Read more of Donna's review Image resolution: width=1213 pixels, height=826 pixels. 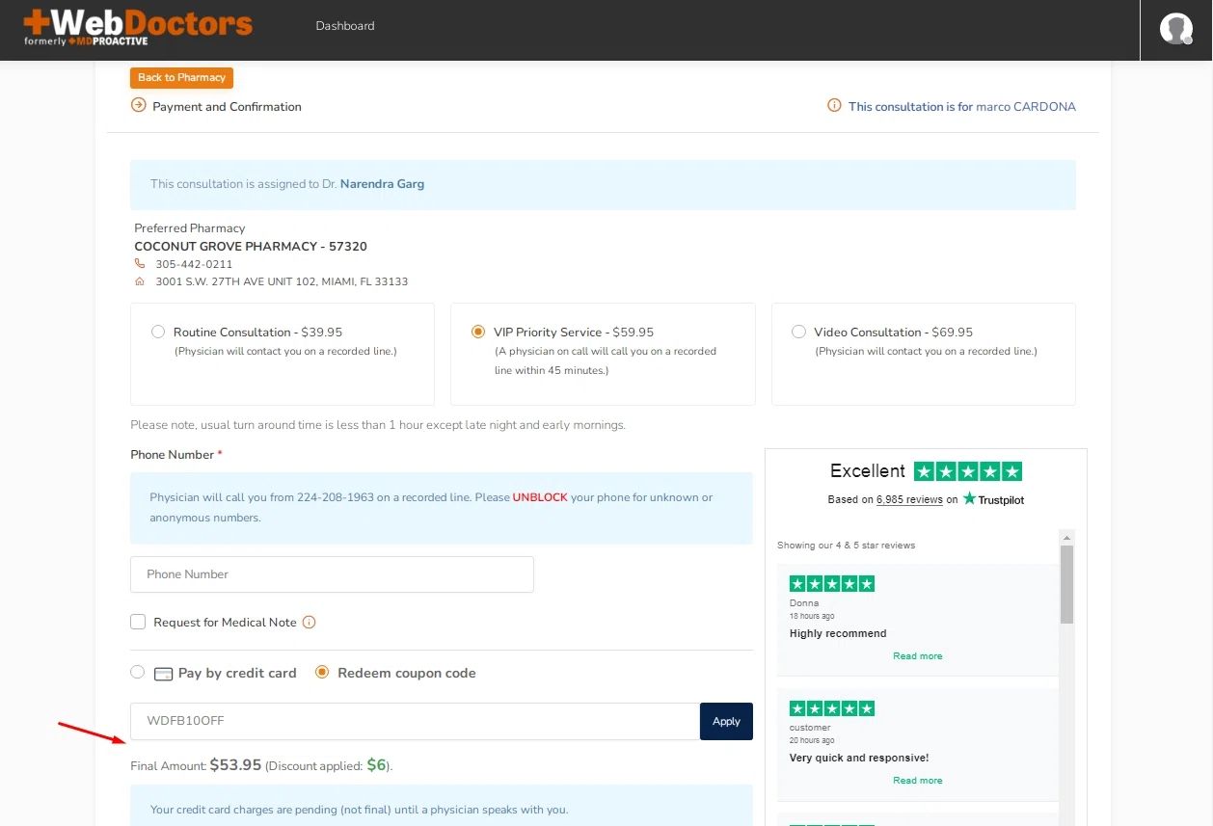click(918, 656)
